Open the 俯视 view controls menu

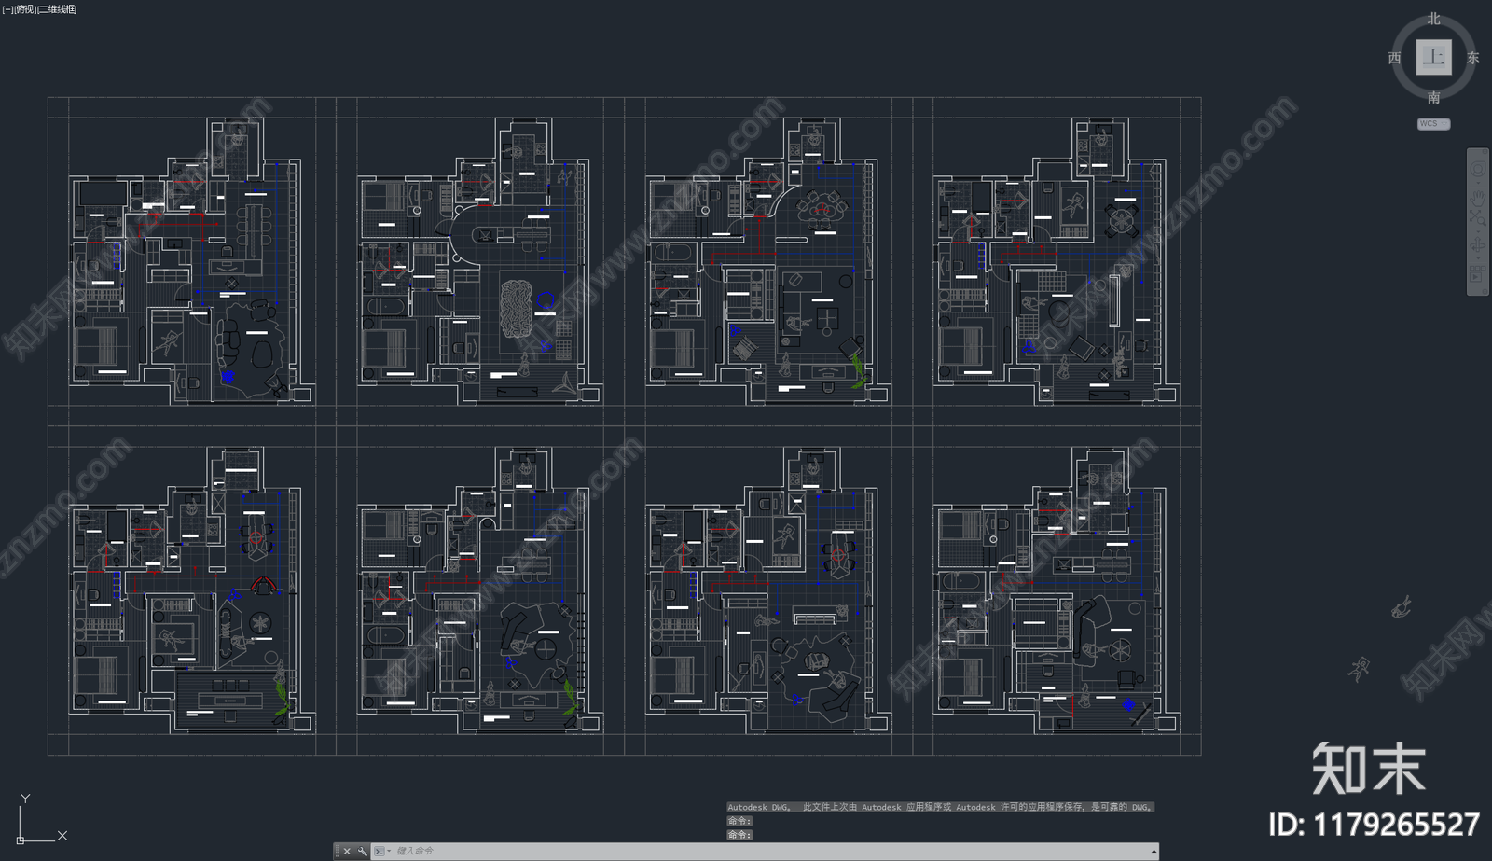(25, 9)
